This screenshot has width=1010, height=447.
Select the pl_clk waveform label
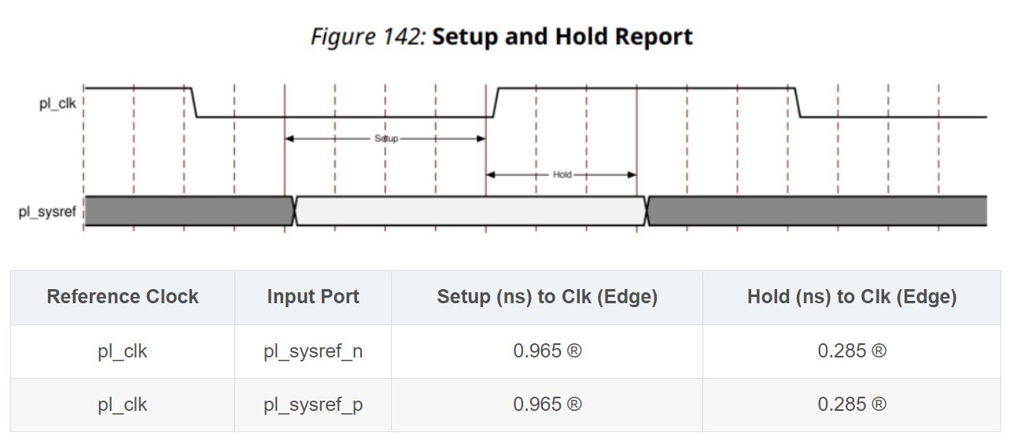pyautogui.click(x=57, y=103)
